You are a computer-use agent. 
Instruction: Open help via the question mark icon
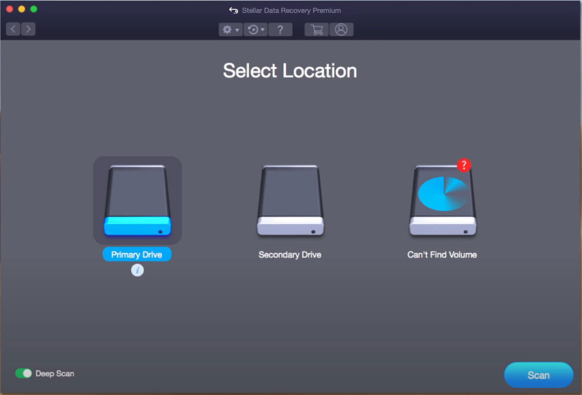(x=280, y=29)
